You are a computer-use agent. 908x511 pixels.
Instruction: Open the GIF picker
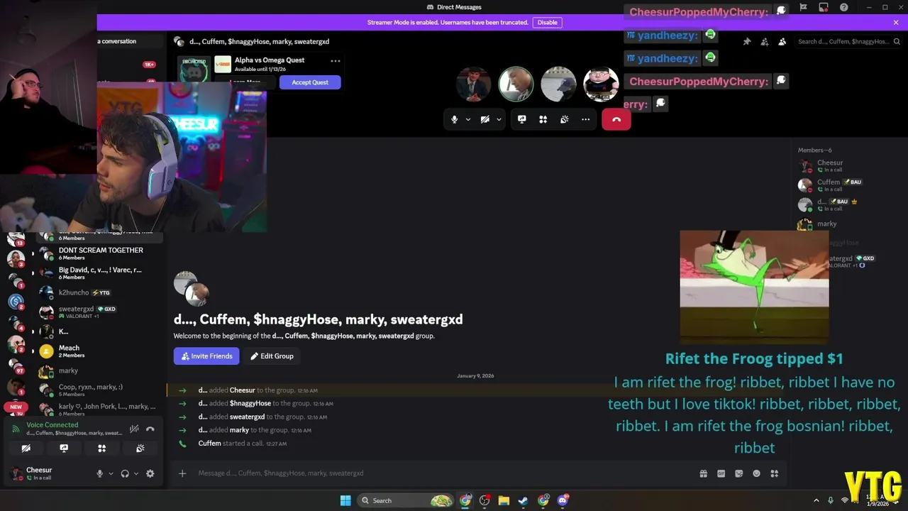(721, 473)
